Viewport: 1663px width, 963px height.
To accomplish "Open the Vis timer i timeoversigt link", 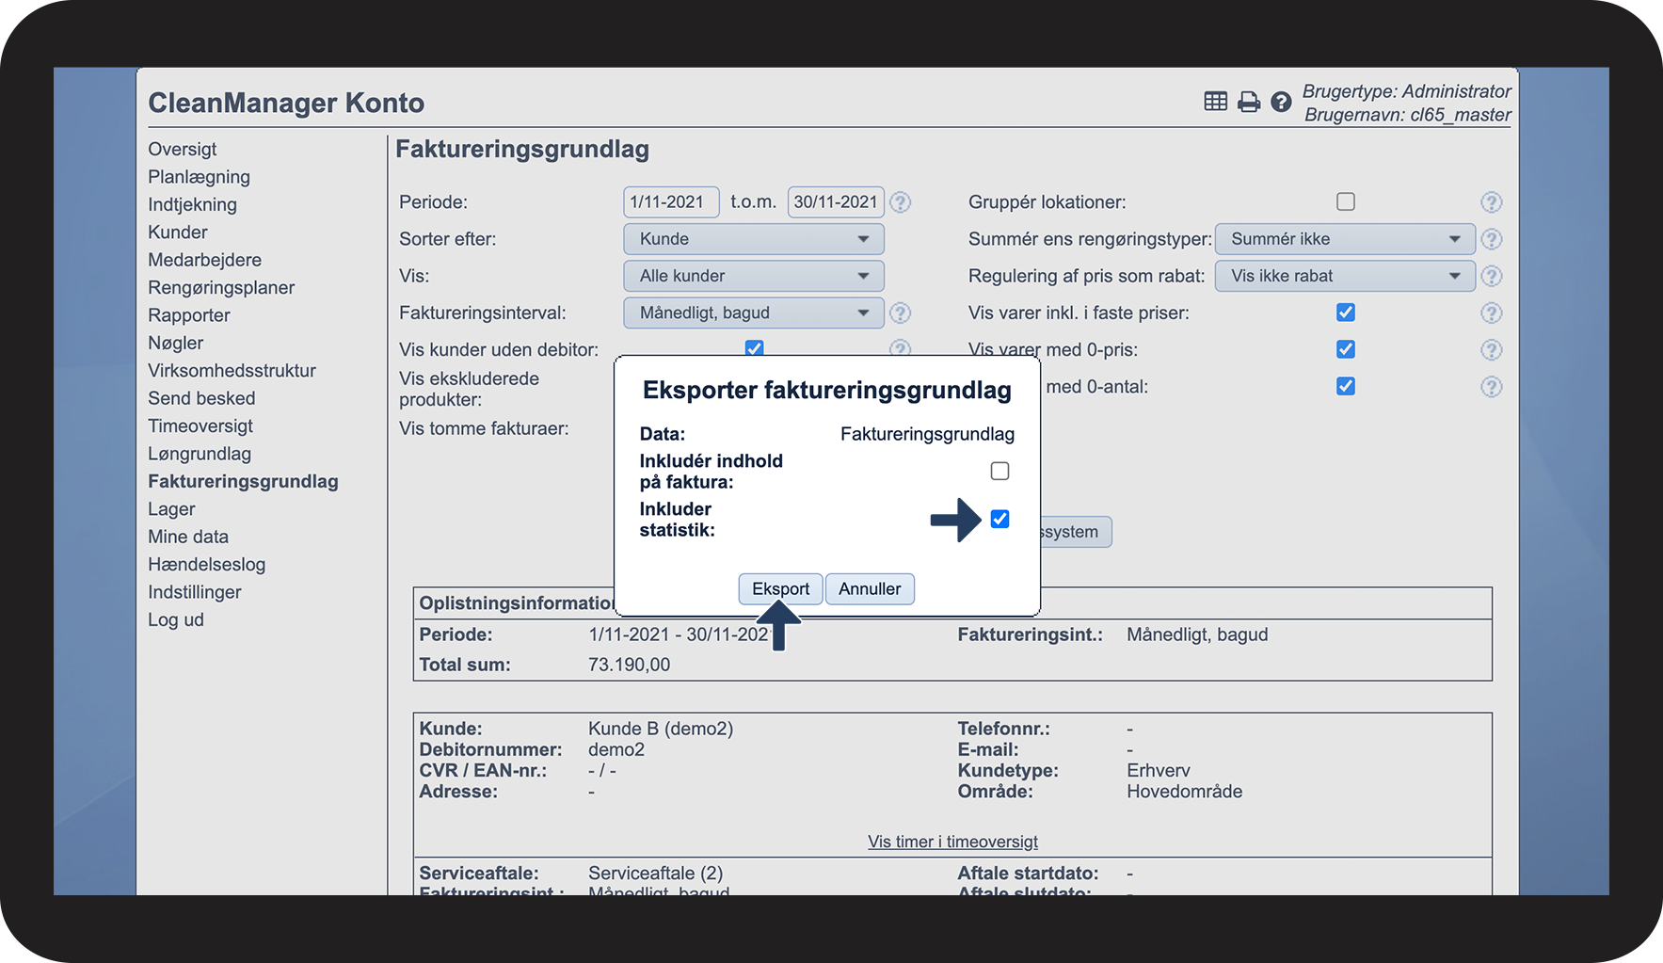I will click(952, 842).
